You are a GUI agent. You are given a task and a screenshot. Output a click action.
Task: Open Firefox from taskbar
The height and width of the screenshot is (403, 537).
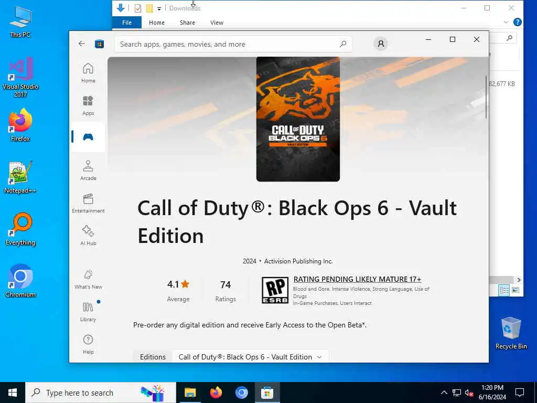click(x=216, y=393)
